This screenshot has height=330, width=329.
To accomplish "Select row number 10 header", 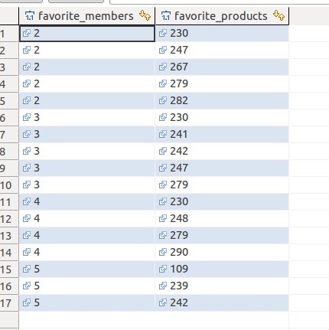I will click(9, 185).
